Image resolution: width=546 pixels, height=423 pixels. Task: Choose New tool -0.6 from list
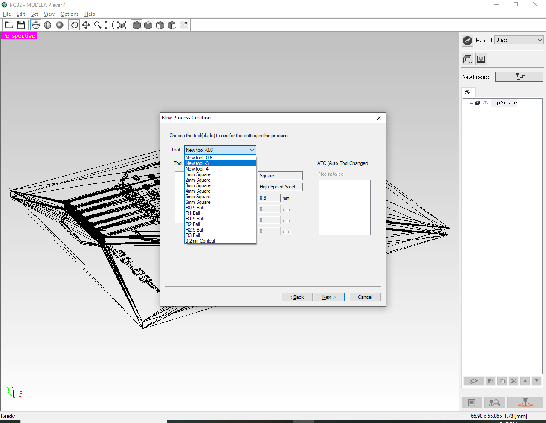(220, 158)
